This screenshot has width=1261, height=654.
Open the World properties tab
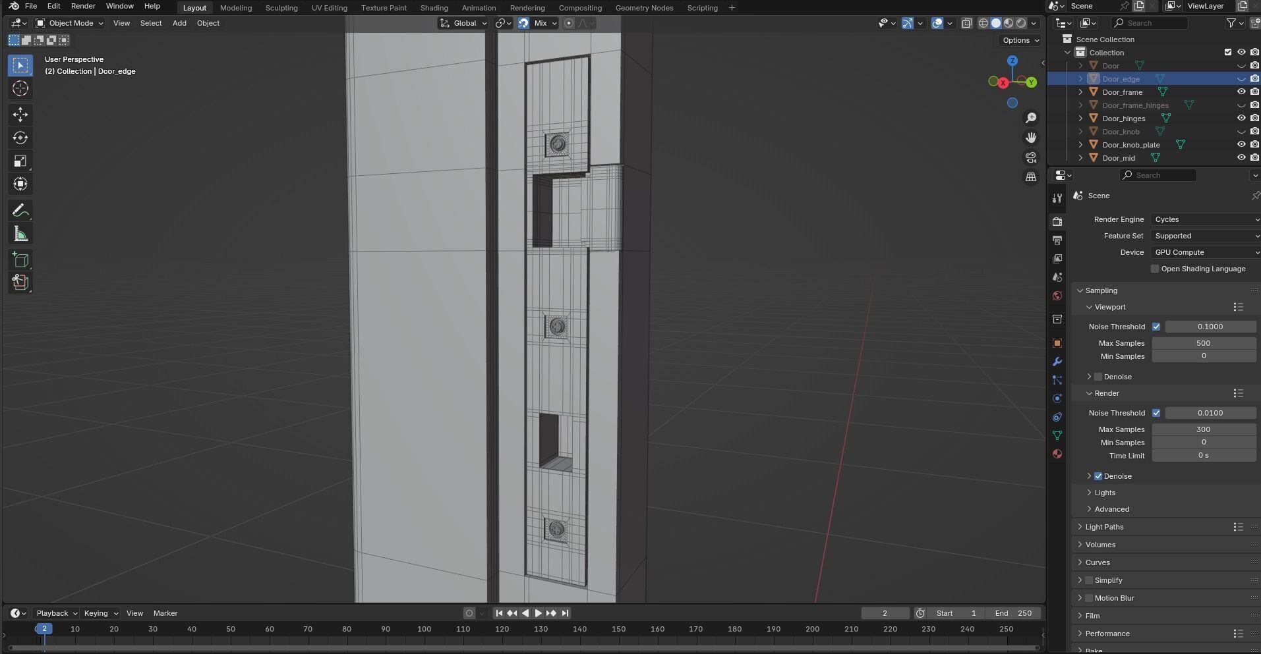pyautogui.click(x=1057, y=296)
